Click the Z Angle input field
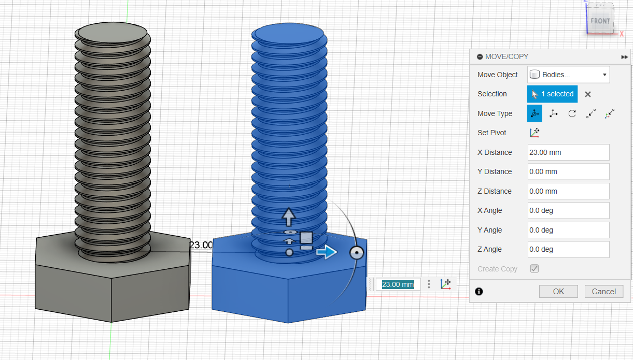This screenshot has width=633, height=360. click(x=569, y=249)
